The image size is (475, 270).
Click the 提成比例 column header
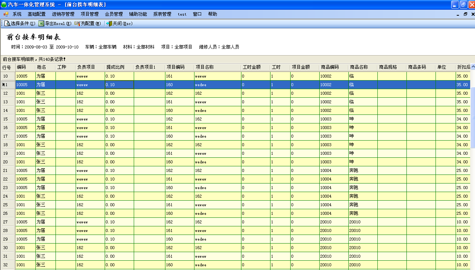(x=119, y=67)
